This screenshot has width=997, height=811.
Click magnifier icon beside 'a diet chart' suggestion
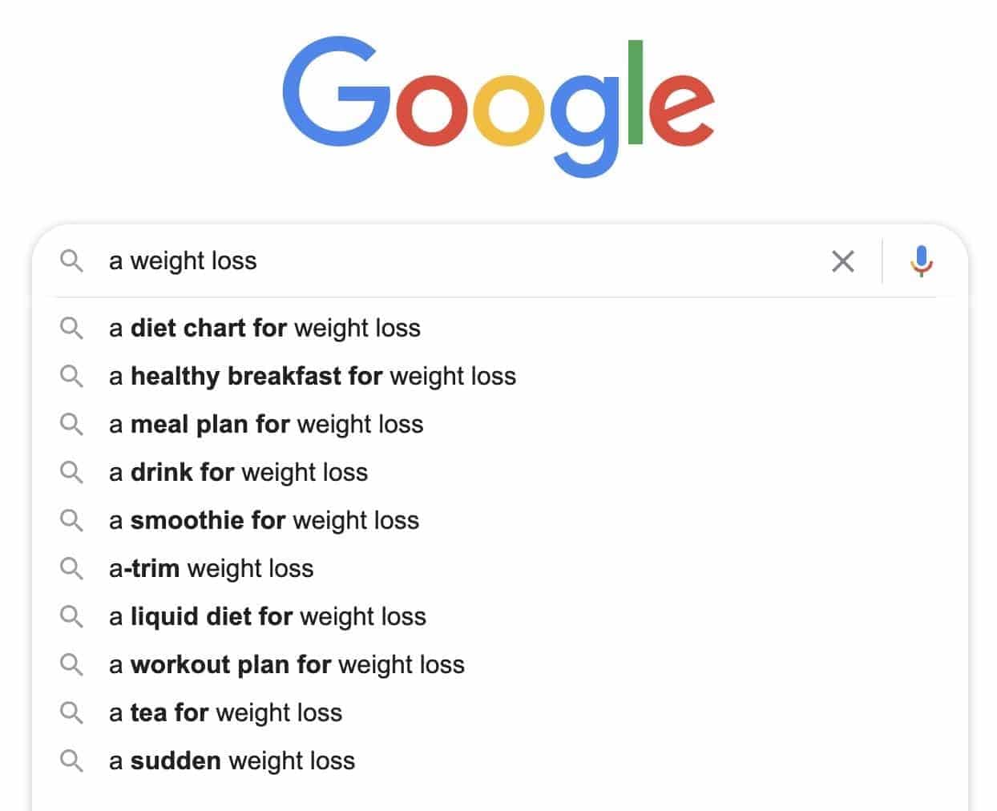pos(71,329)
